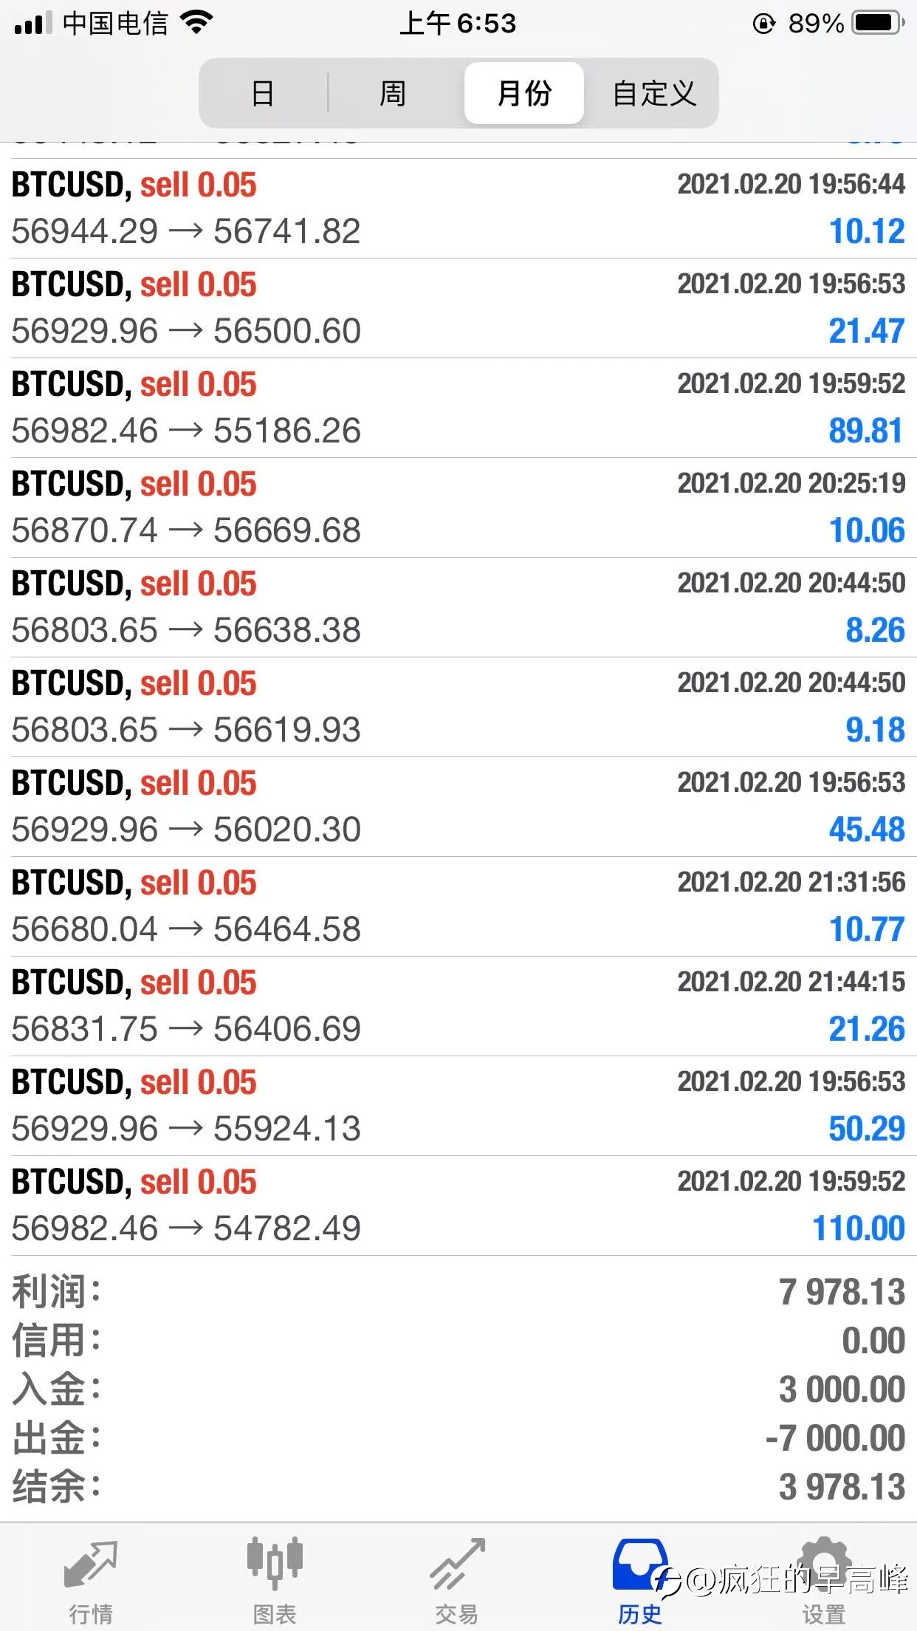Switch to the 周 week period tab
The width and height of the screenshot is (917, 1631).
(x=393, y=93)
